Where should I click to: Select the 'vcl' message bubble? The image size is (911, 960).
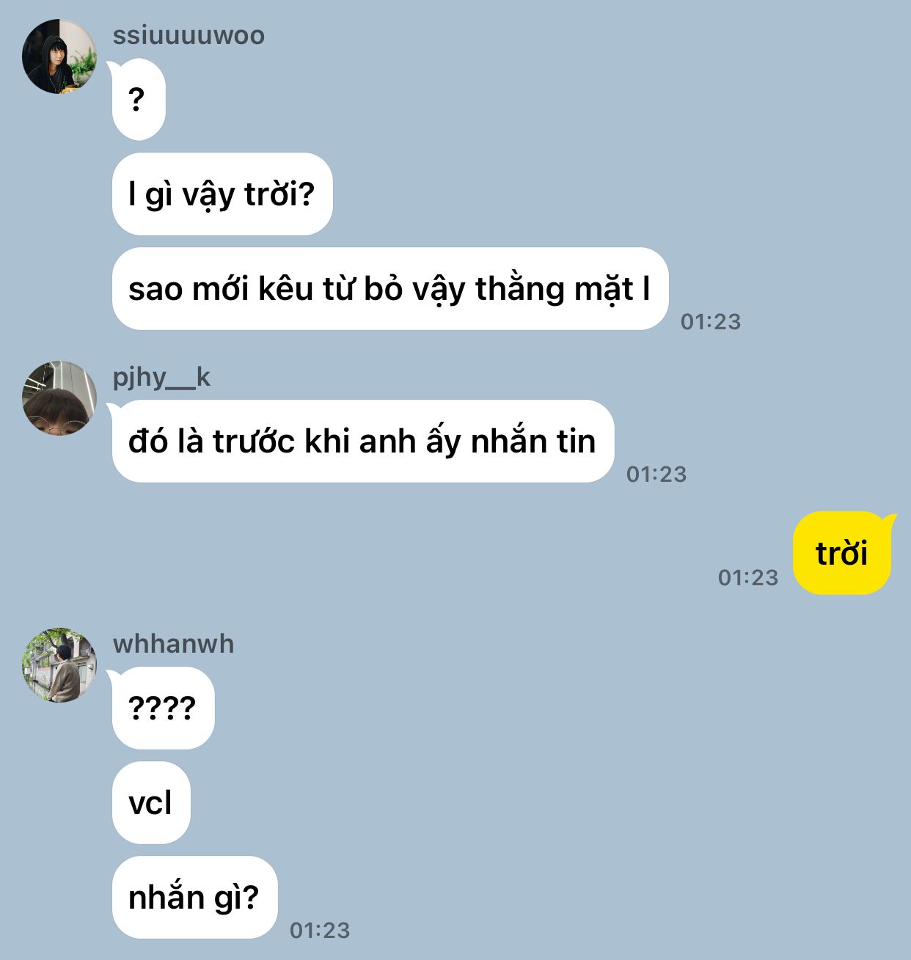151,803
